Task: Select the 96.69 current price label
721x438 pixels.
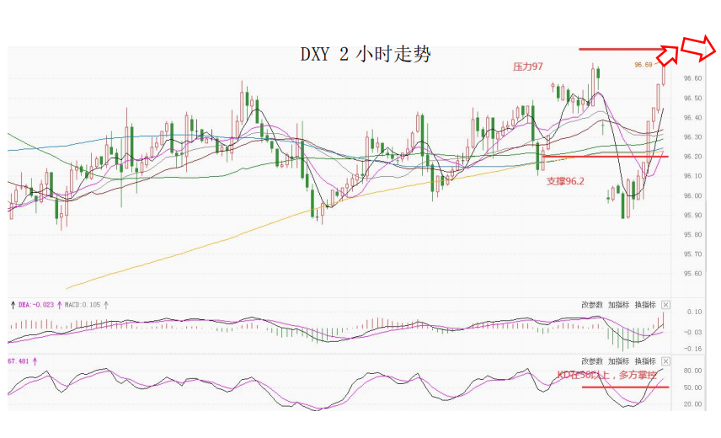Action: click(644, 64)
